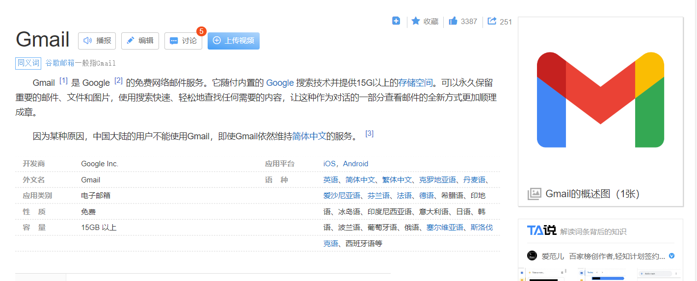Click the Gmail page title heading
The height and width of the screenshot is (281, 697).
pyautogui.click(x=42, y=39)
